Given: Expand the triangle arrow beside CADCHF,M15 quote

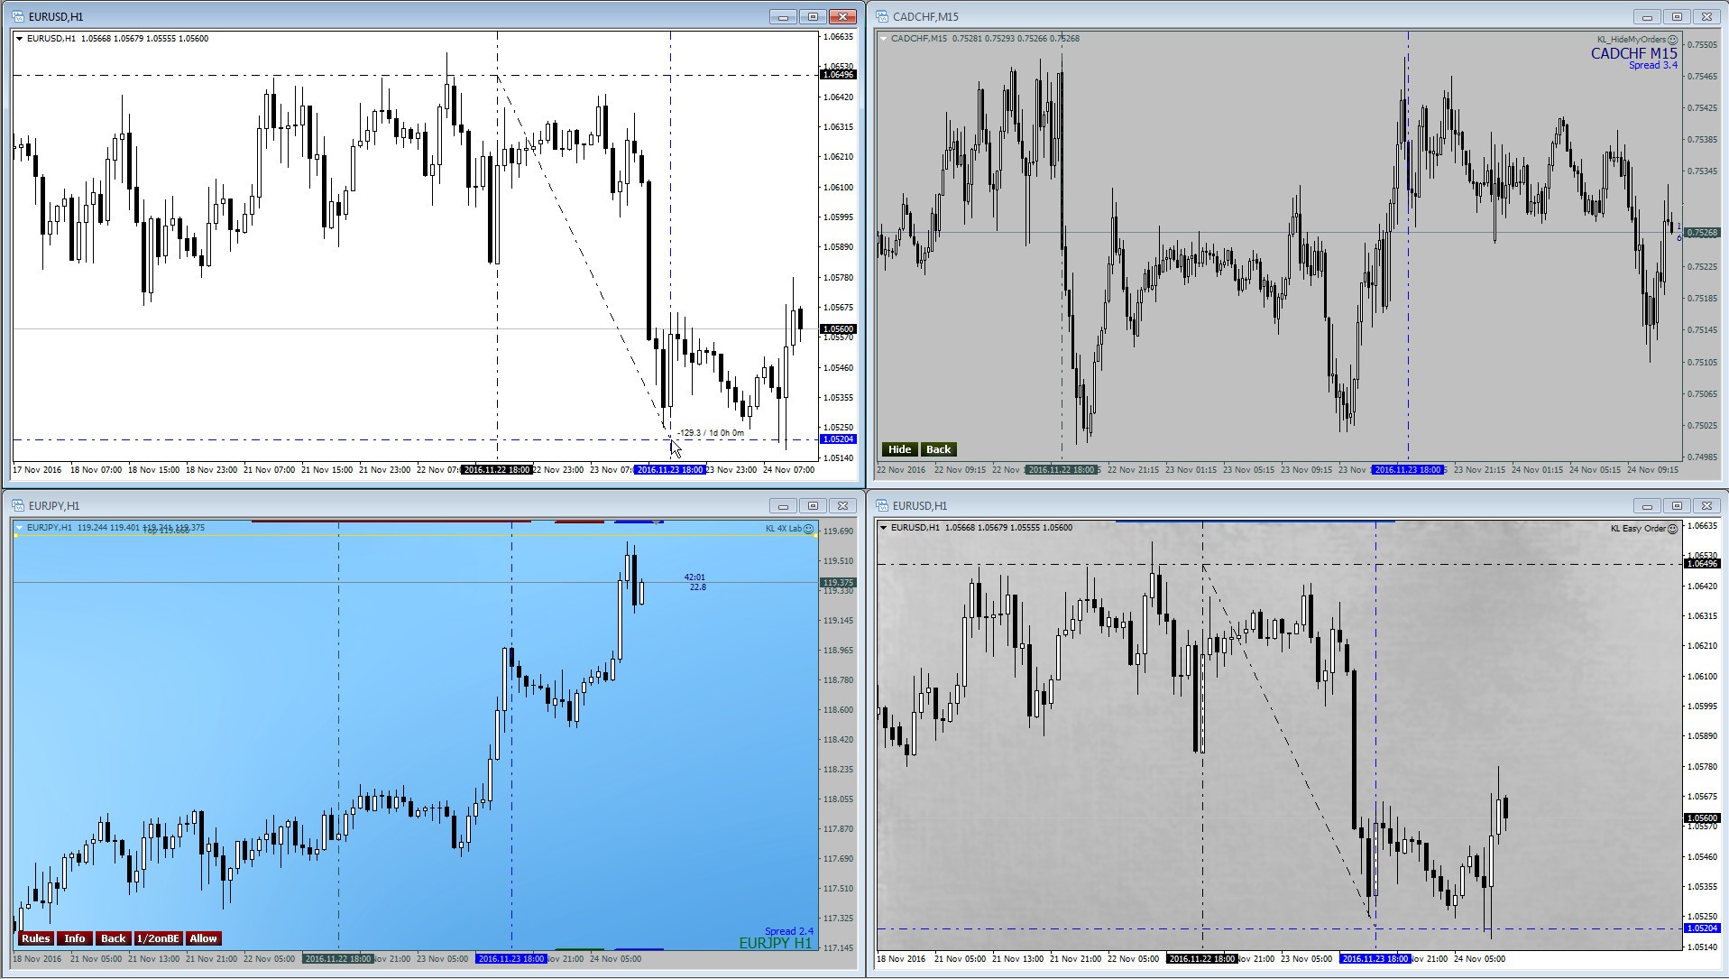Looking at the screenshot, I should (x=883, y=39).
